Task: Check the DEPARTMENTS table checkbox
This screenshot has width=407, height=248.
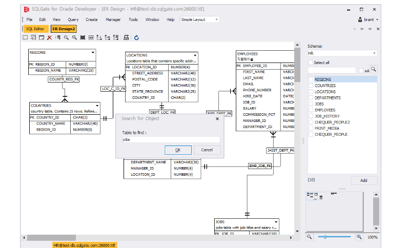Action: click(311, 97)
